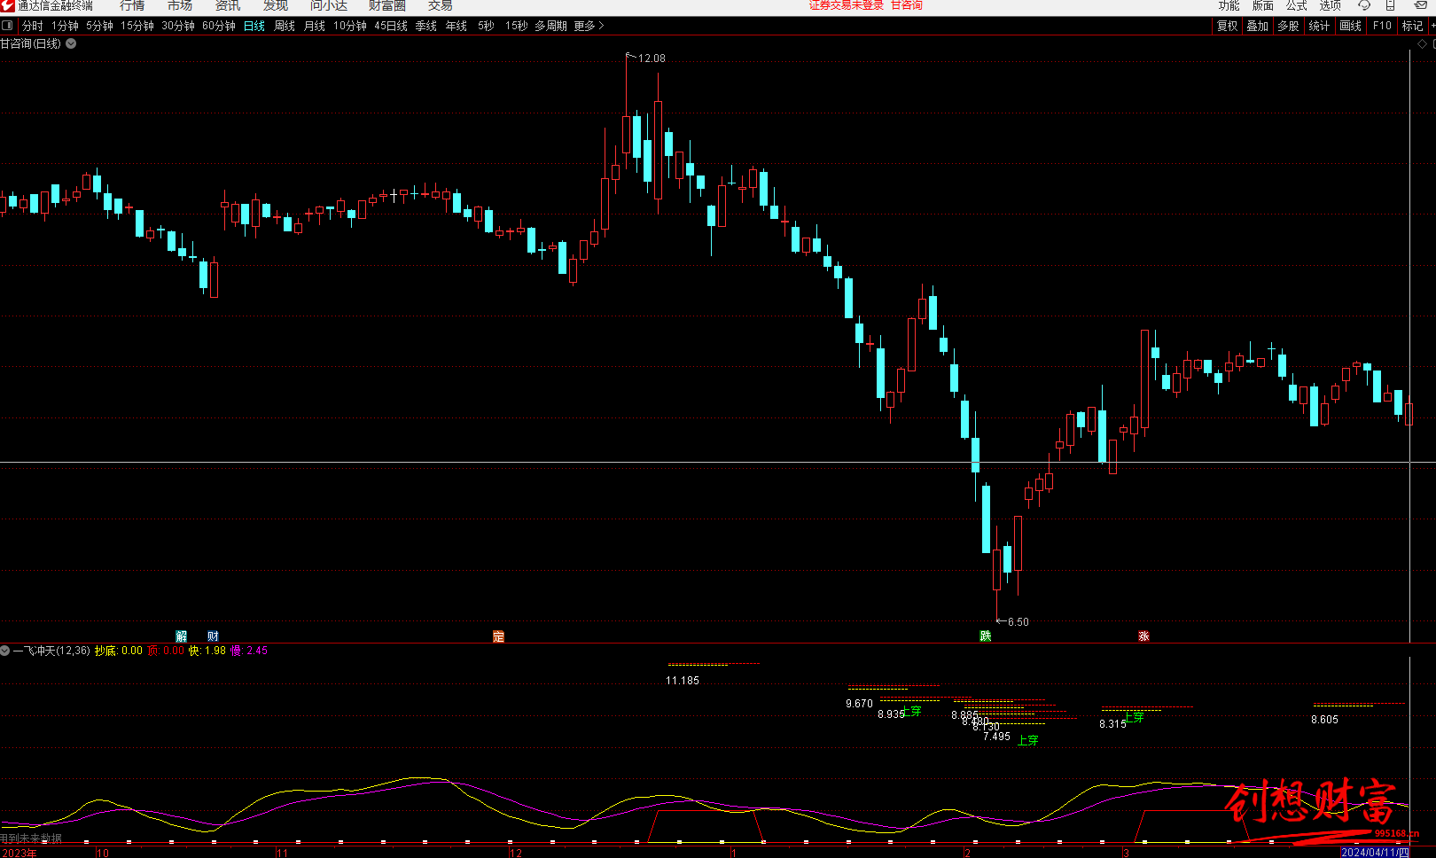This screenshot has width=1436, height=858.
Task: Open the 行情 menu
Action: click(x=132, y=5)
